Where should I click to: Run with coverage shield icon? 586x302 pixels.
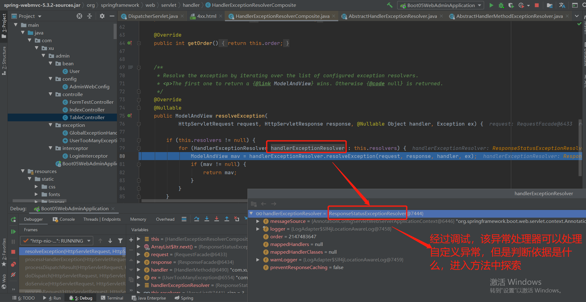pos(511,5)
